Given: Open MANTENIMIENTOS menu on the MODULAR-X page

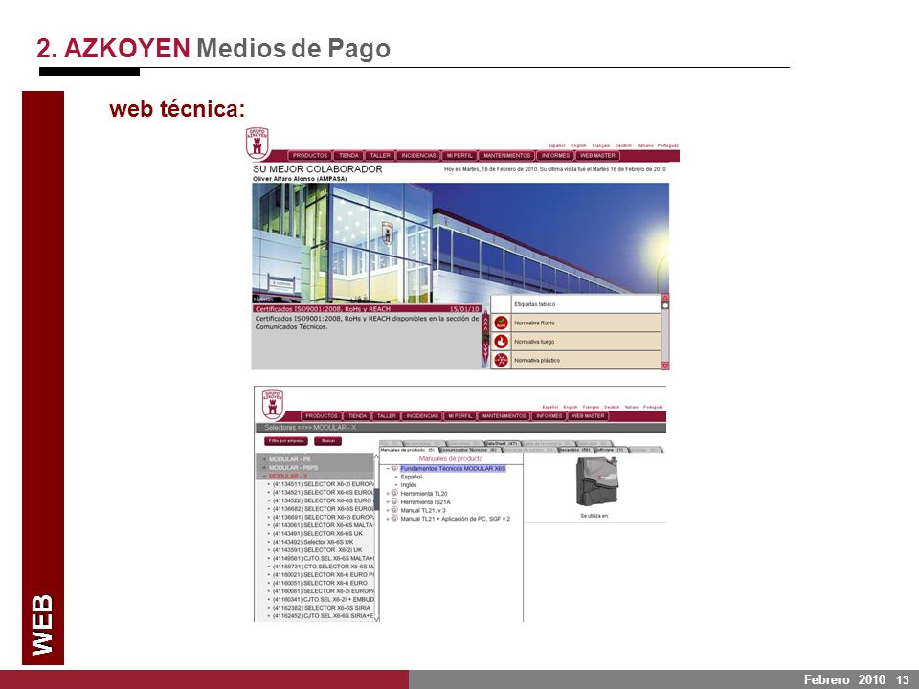Looking at the screenshot, I should (x=504, y=416).
